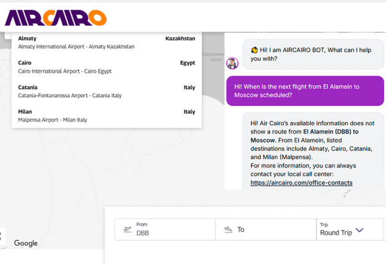Screen dimensions: 386x264
Task: Click the landing plane icon in To field
Action: (x=228, y=229)
